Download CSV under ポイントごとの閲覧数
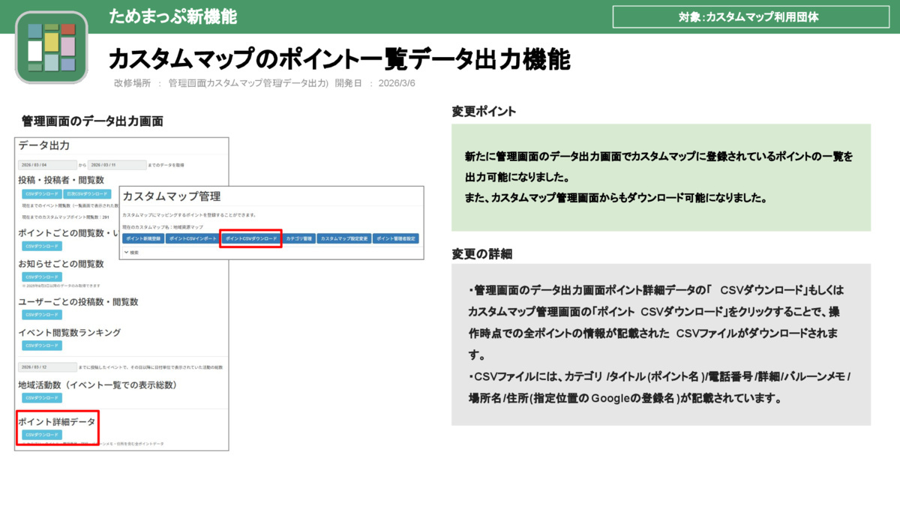900x506 pixels. pyautogui.click(x=41, y=246)
